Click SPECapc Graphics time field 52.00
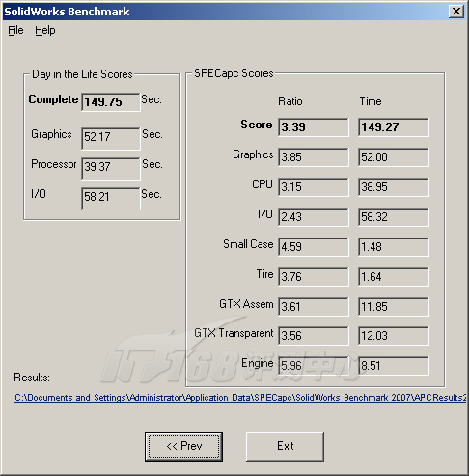 (x=394, y=157)
